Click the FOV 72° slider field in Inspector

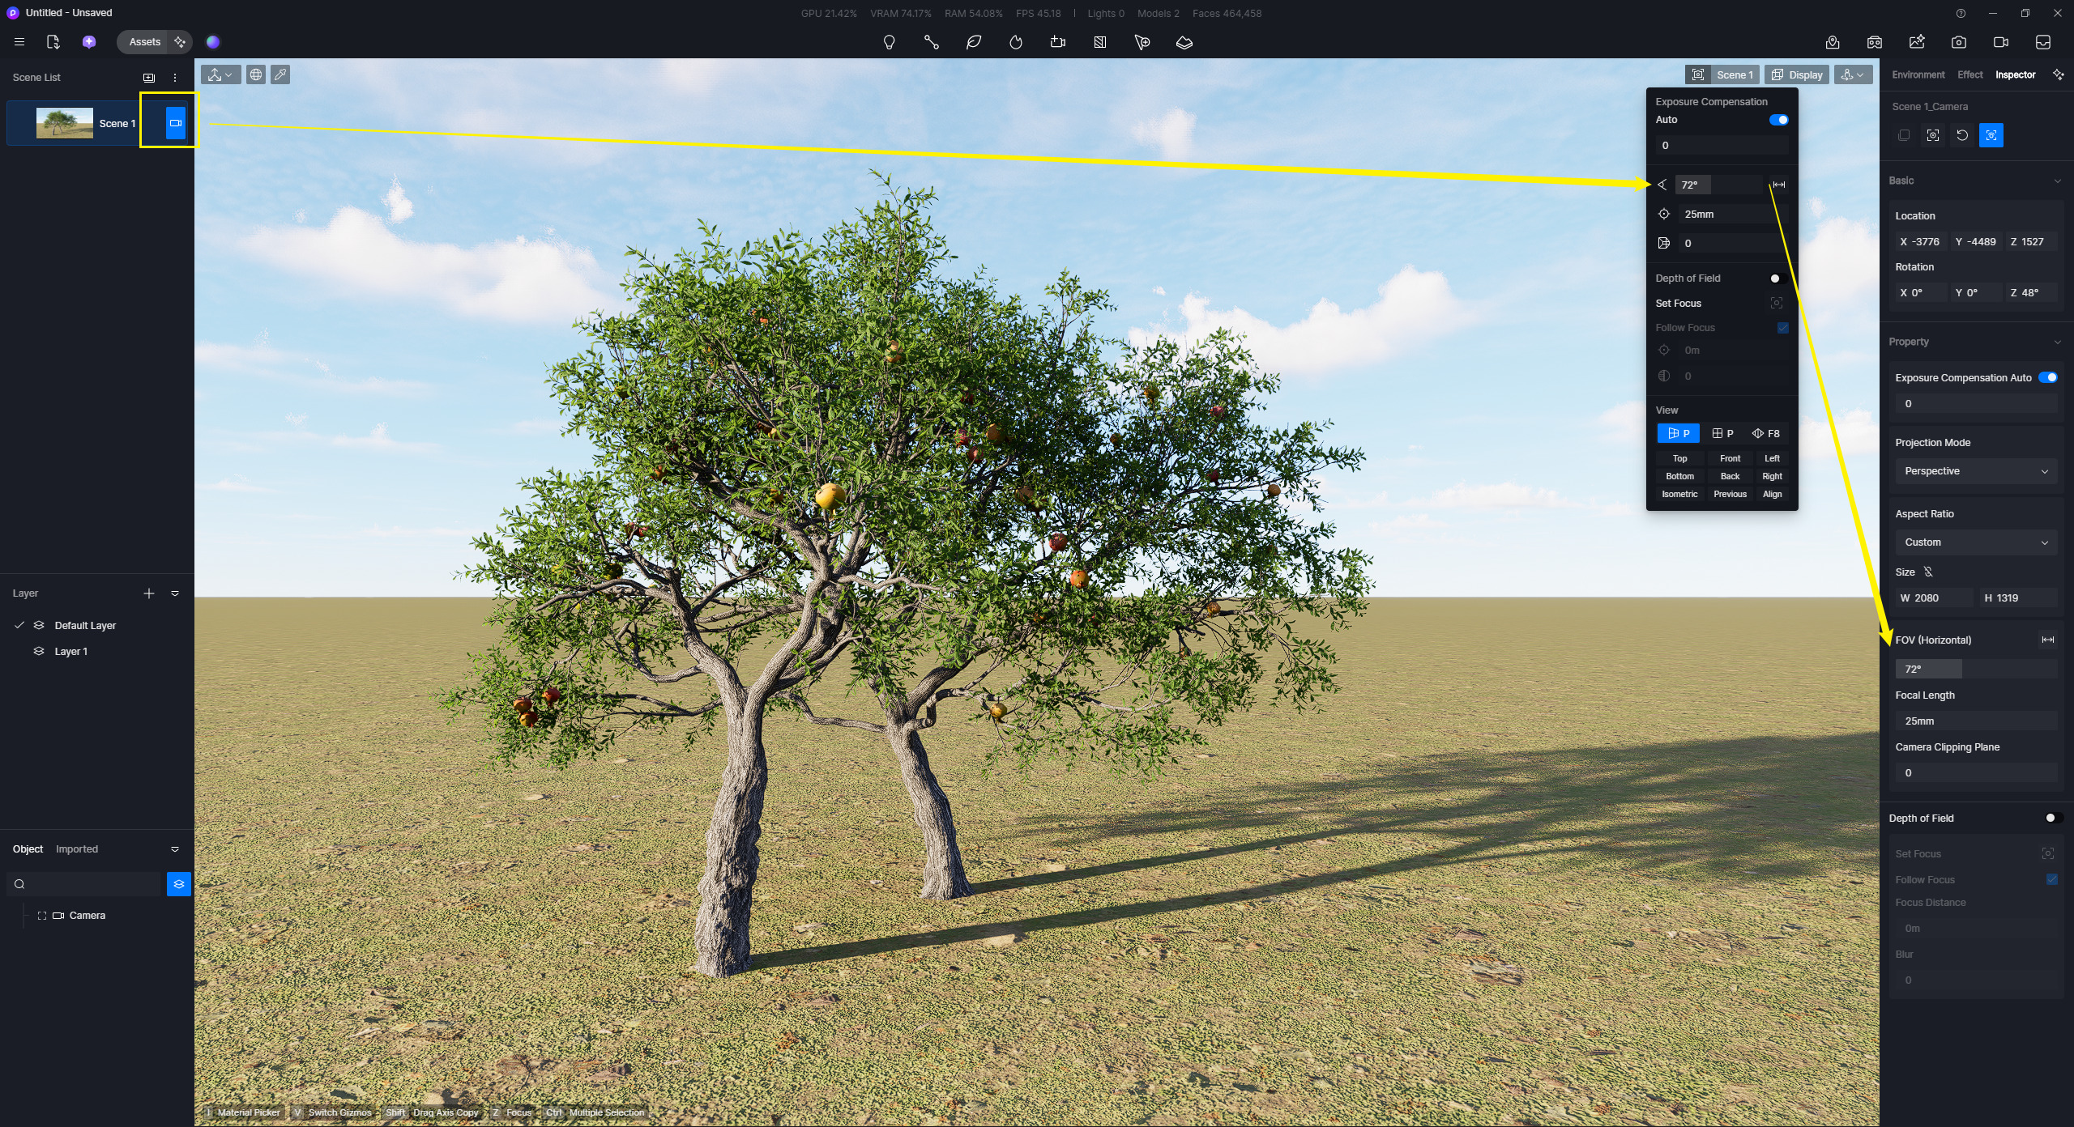(x=1975, y=669)
